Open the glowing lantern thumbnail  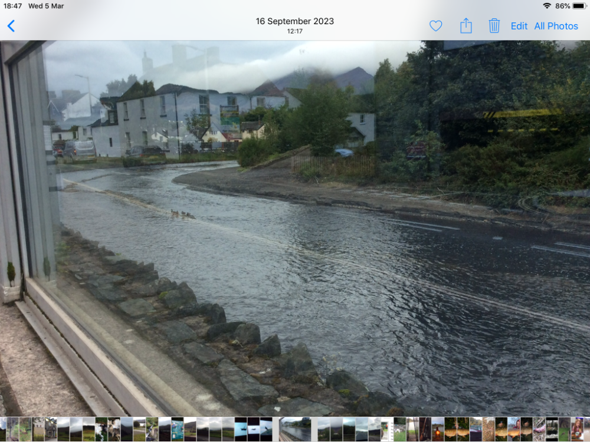point(438,429)
